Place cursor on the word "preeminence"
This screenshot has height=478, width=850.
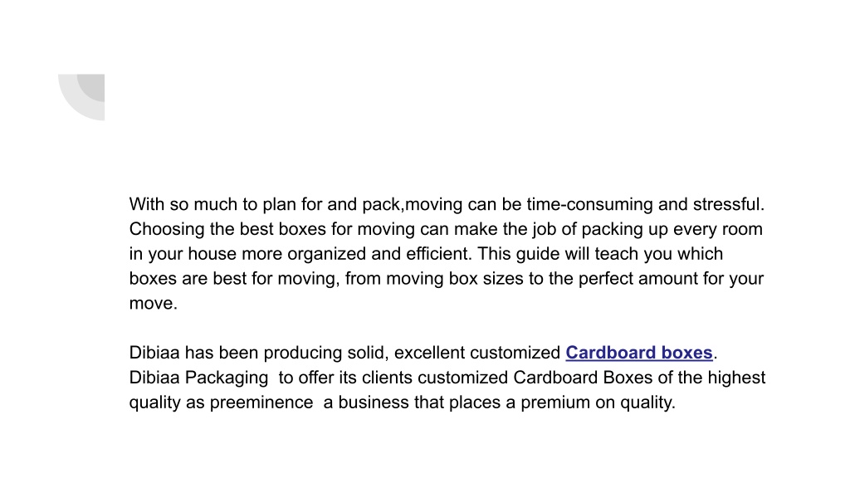(x=261, y=402)
